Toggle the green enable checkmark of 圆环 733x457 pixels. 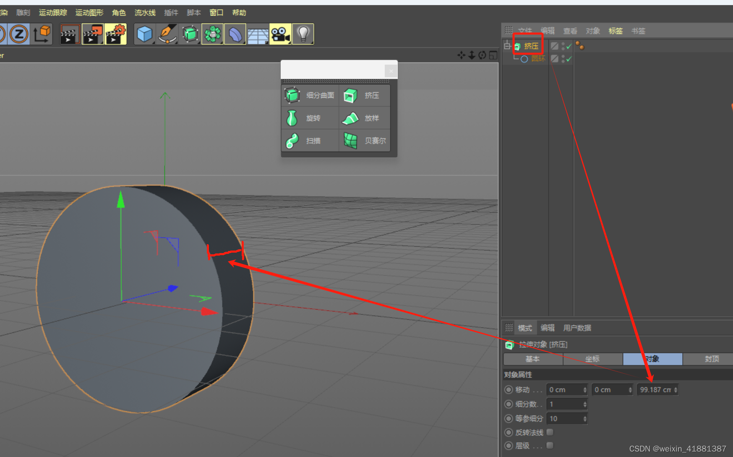[x=569, y=59]
